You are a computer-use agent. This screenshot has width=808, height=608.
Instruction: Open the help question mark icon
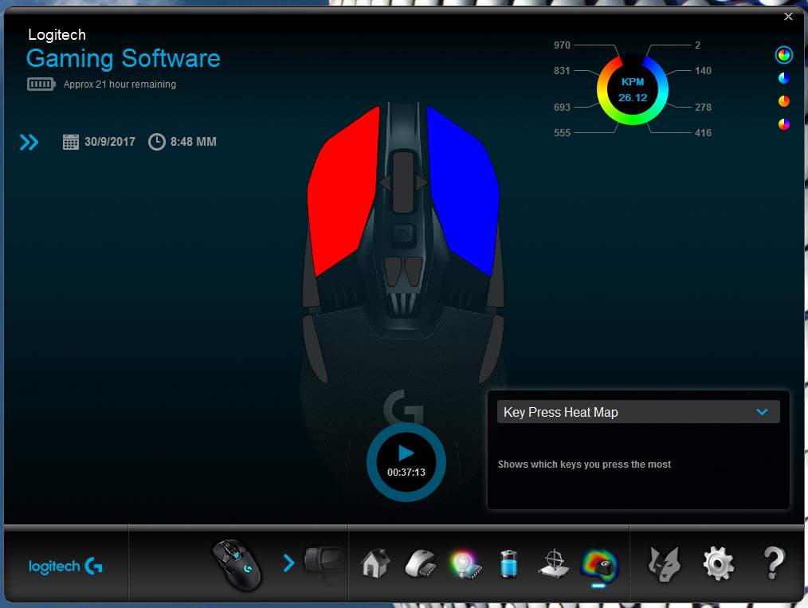point(774,563)
